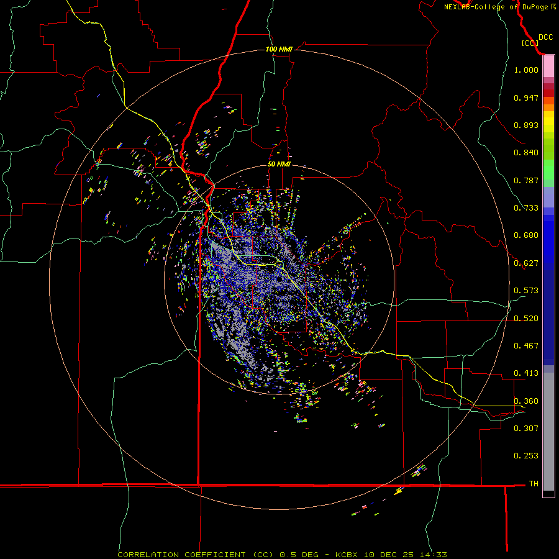Pick the lavender segment of the color bar
Image resolution: width=559 pixels, height=559 pixels.
[548, 197]
